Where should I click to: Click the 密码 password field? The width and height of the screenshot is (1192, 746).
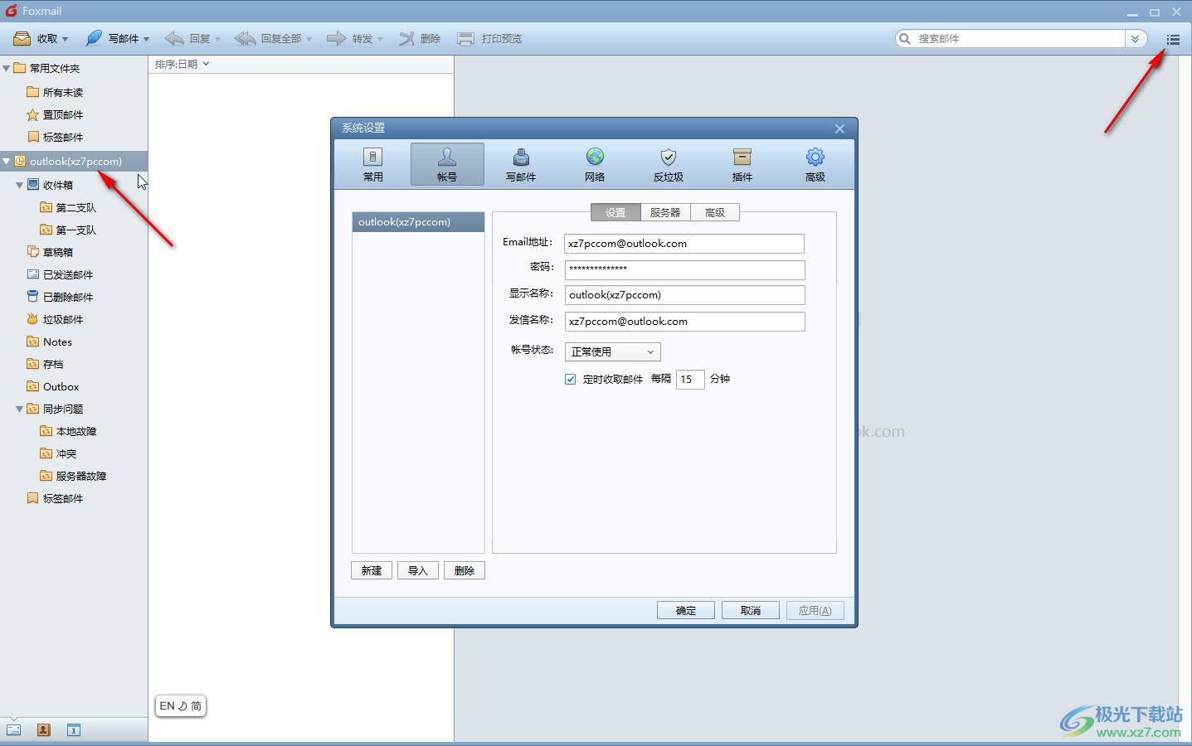coord(684,269)
